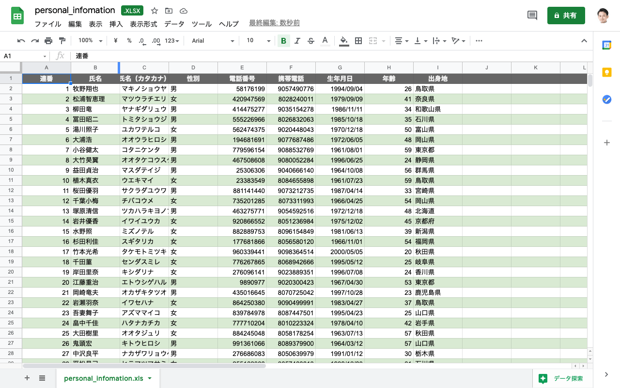Format as percent
The image size is (620, 388).
tap(129, 41)
